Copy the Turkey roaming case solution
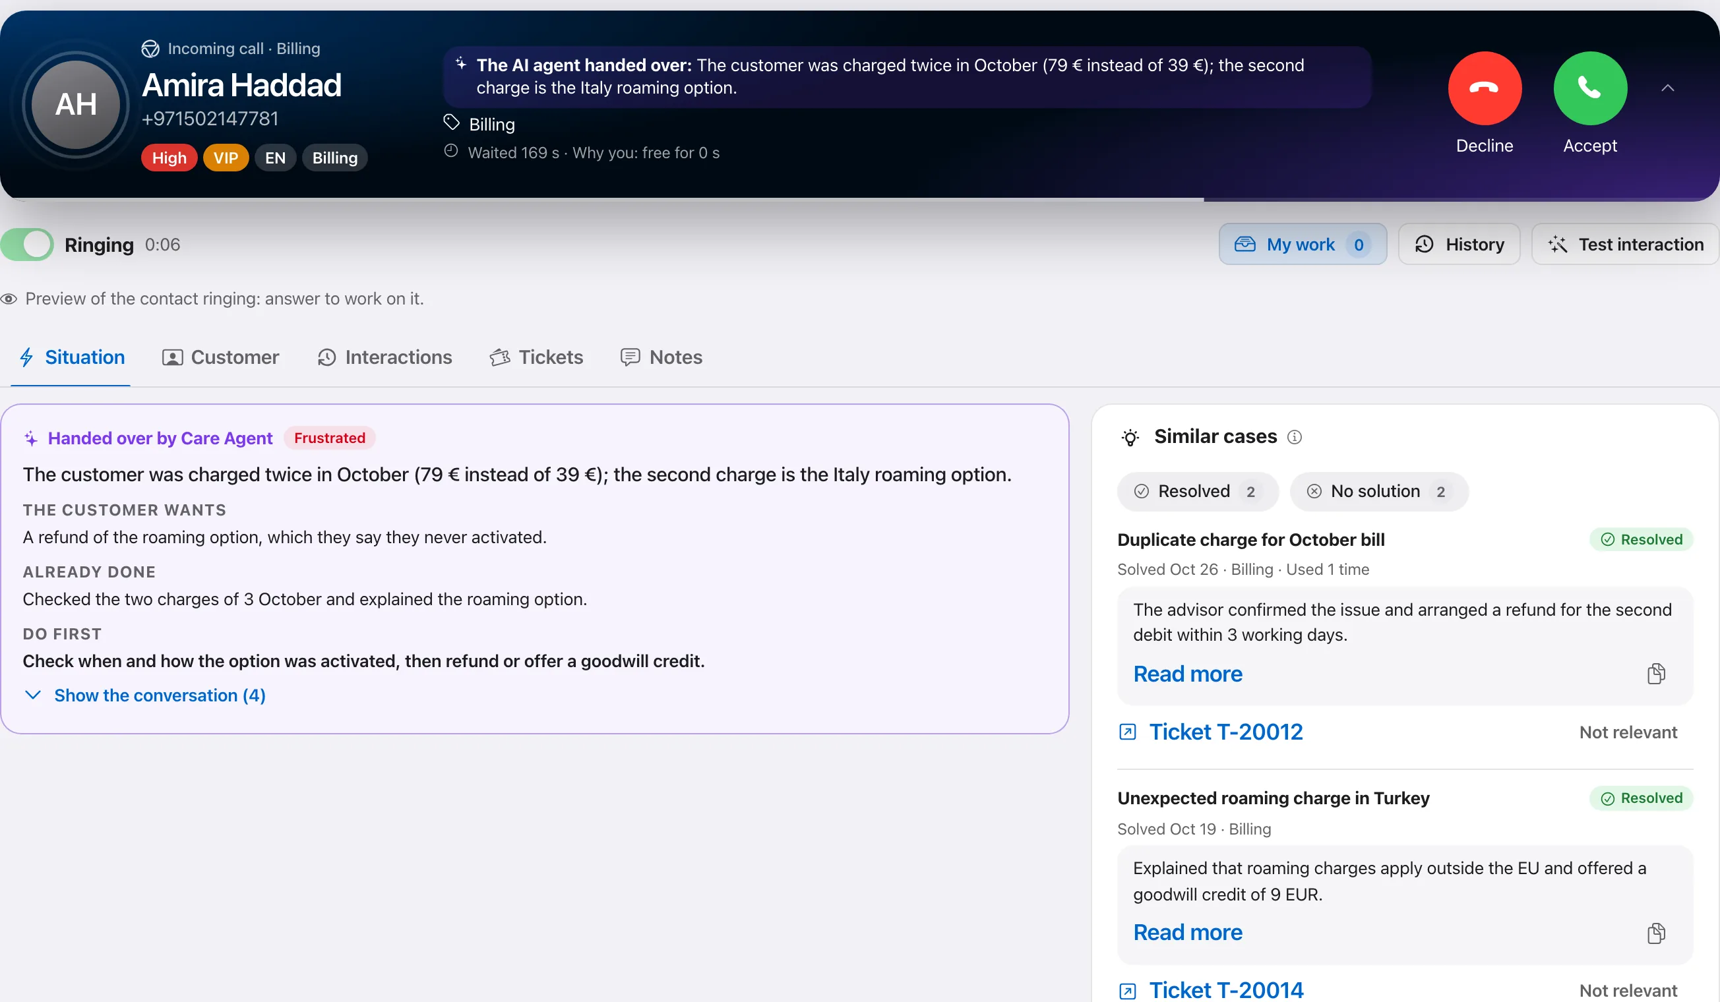Screen dimensions: 1720x1002 (1657, 932)
